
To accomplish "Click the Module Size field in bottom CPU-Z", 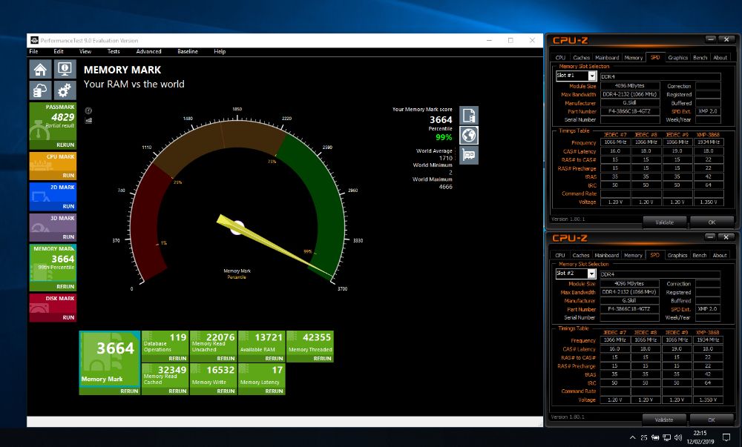I will tap(629, 283).
